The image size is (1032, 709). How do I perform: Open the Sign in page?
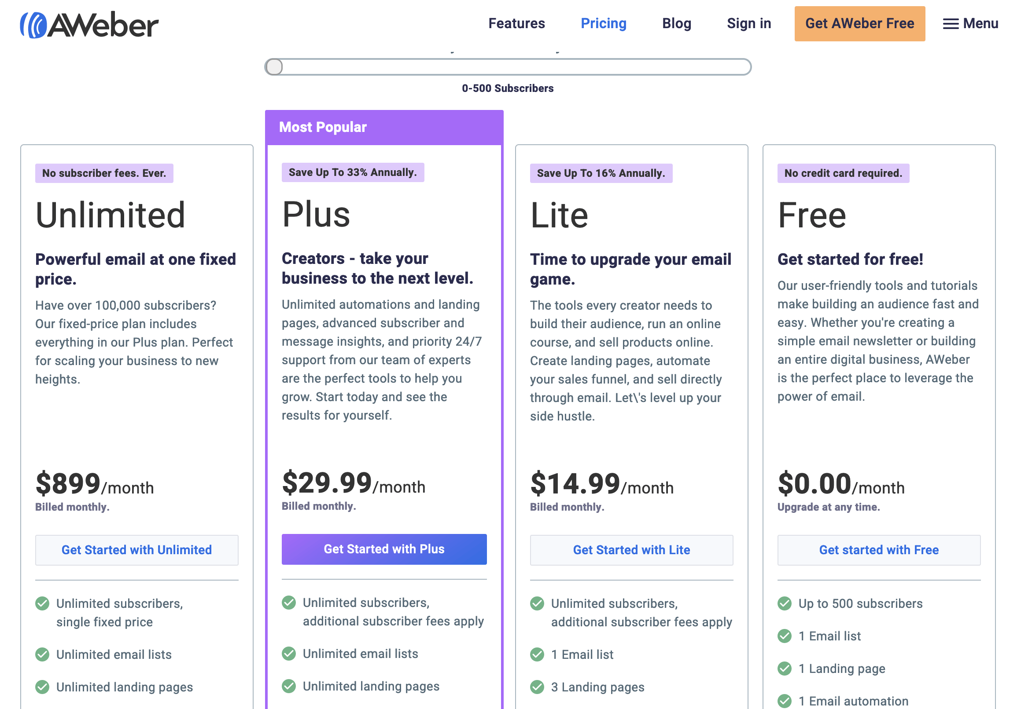[x=749, y=24]
